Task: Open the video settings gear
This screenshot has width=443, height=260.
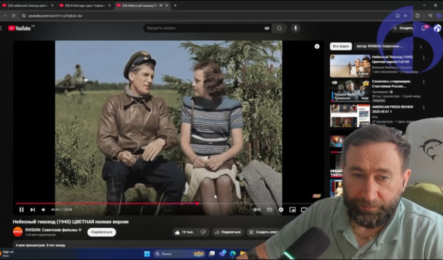Action: [x=280, y=210]
